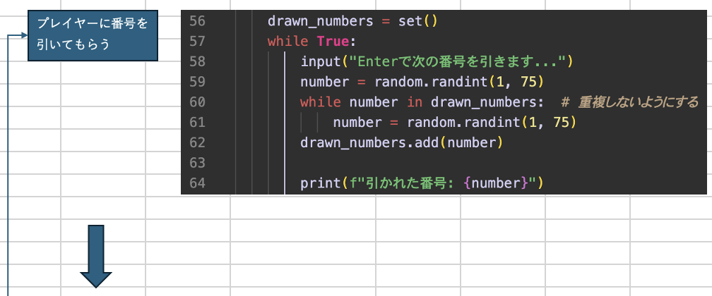The height and width of the screenshot is (296, 712).
Task: Click the print 引かれた番号 statement
Action: [422, 183]
